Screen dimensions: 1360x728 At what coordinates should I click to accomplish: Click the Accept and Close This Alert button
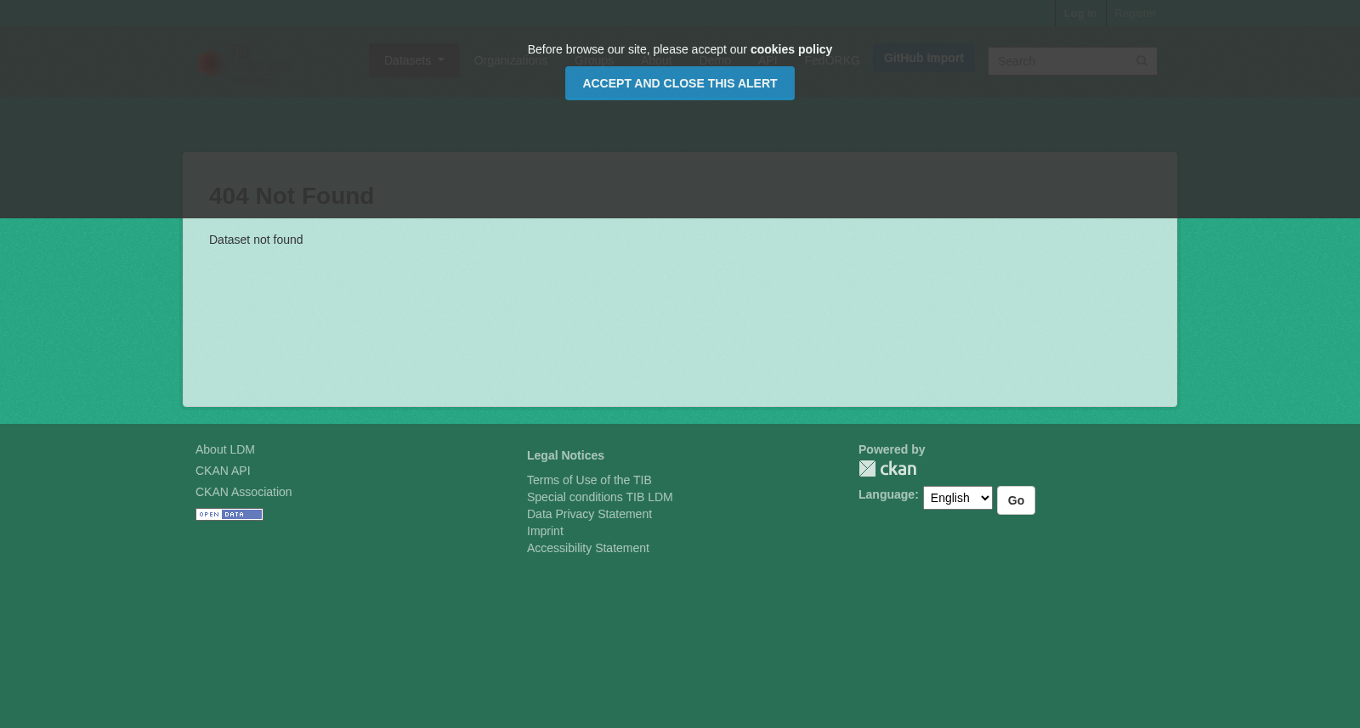[679, 83]
